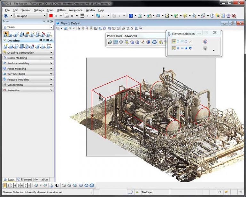This screenshot has height=197, width=246.
Task: Expand the Solids Modeling task group
Action: pos(28,58)
